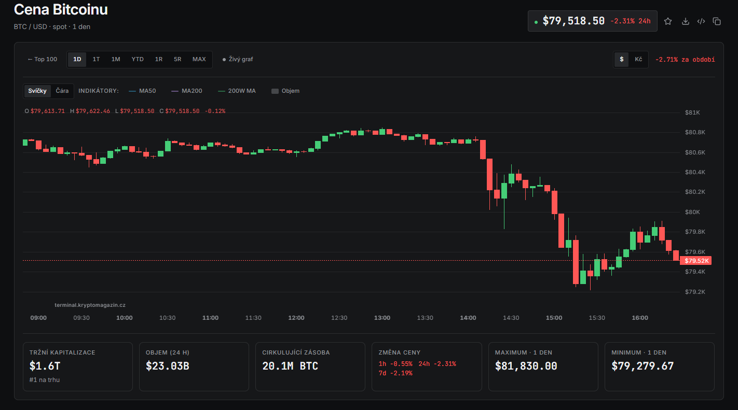Click the $81K price axis label
Screen dimensions: 738x410
(692, 112)
